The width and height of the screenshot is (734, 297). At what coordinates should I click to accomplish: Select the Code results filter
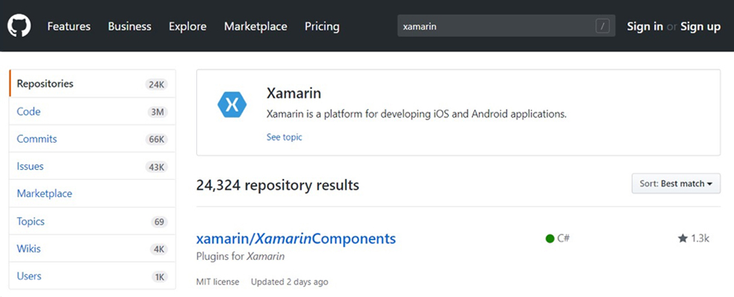tap(92, 111)
